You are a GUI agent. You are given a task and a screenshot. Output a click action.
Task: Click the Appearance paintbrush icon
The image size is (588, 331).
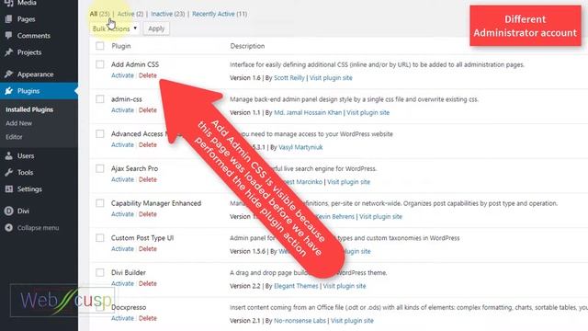pos(9,74)
